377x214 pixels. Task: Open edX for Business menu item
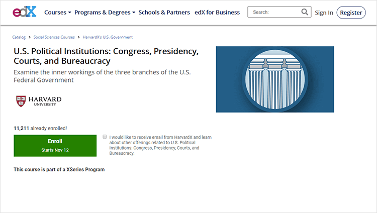[x=217, y=13]
